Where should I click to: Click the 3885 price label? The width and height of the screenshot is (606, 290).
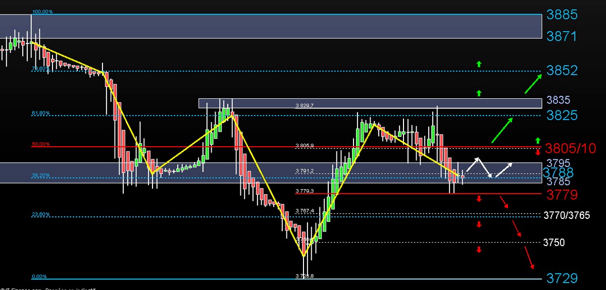[x=562, y=15]
